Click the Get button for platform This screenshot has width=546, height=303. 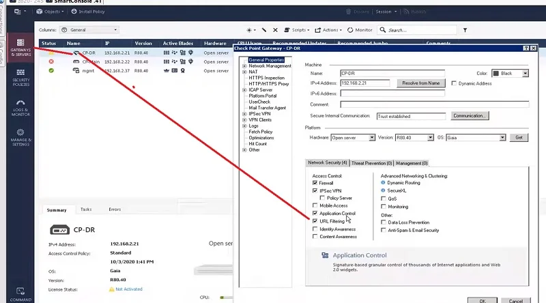(x=519, y=137)
